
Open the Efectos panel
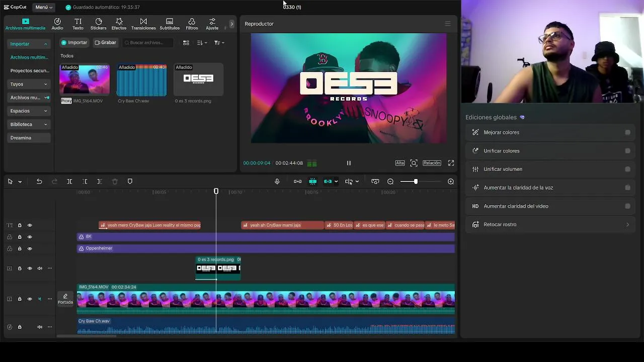pos(119,24)
